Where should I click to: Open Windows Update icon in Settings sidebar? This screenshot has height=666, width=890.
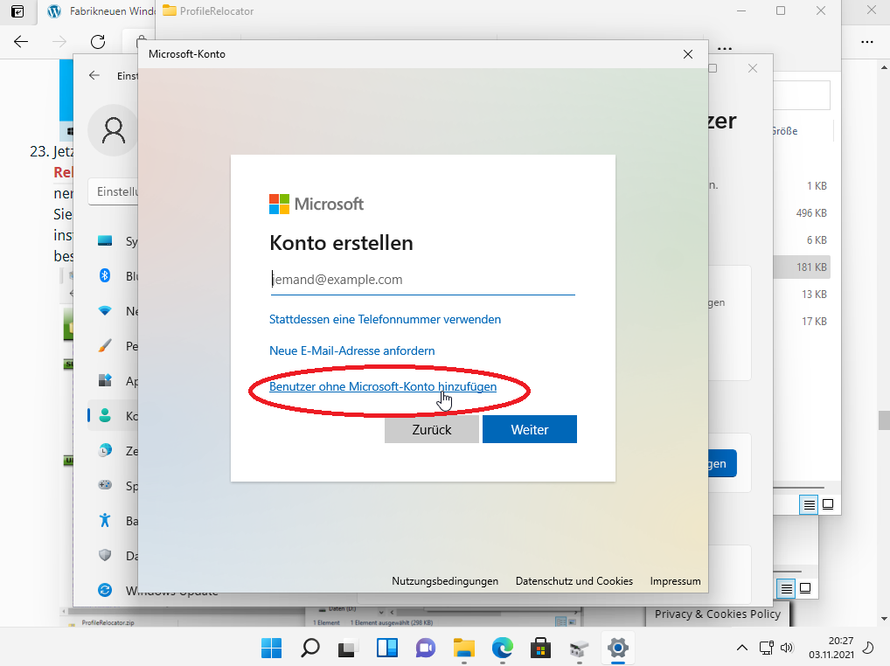105,590
